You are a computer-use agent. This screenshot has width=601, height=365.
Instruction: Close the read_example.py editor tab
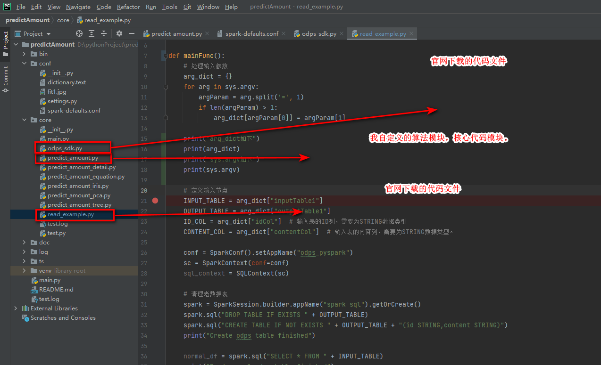(x=411, y=34)
